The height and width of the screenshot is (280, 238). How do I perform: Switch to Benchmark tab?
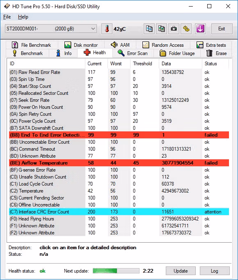pos(27,53)
